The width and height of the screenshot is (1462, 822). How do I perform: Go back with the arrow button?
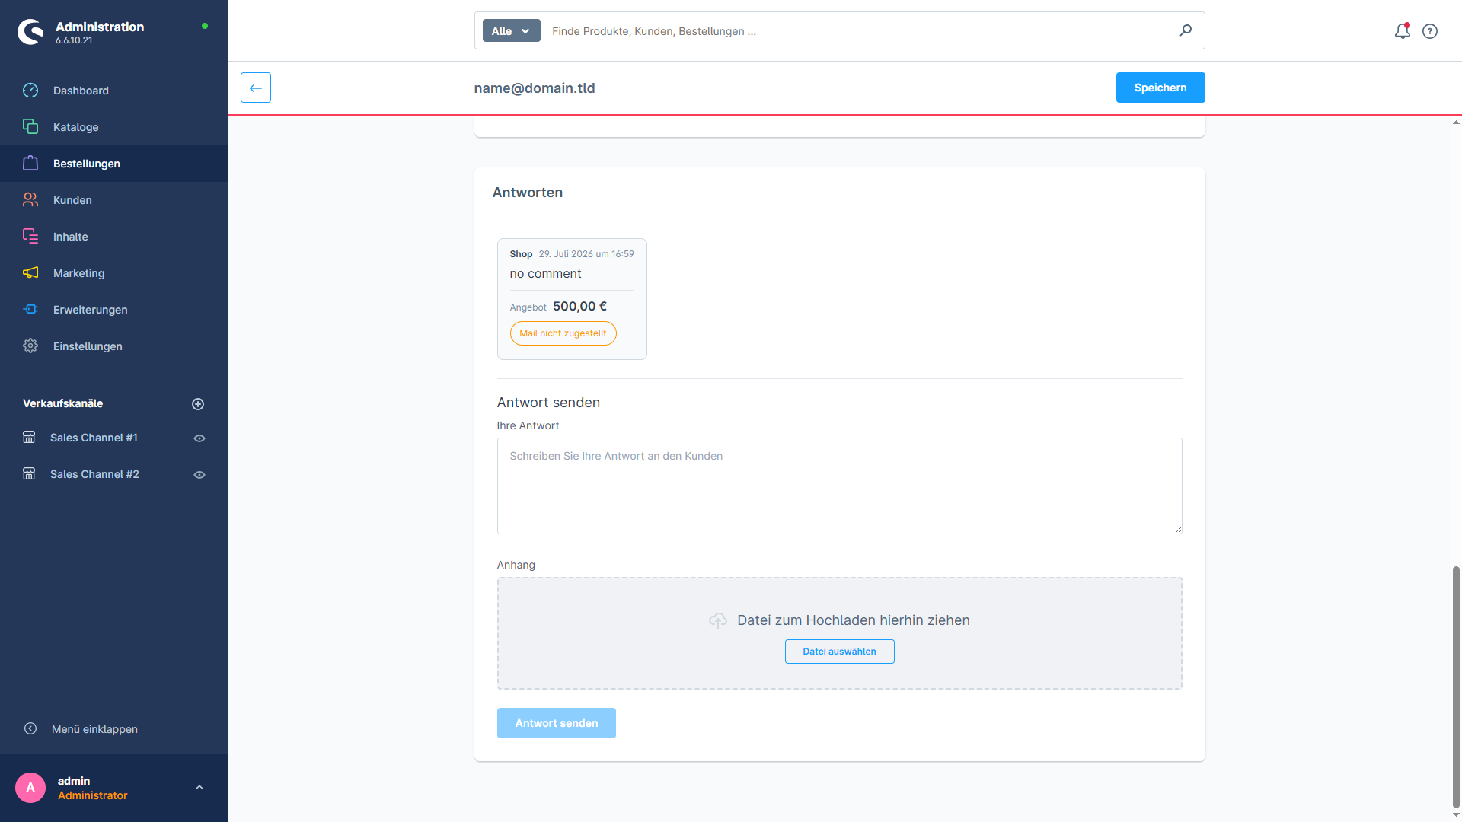click(x=256, y=88)
